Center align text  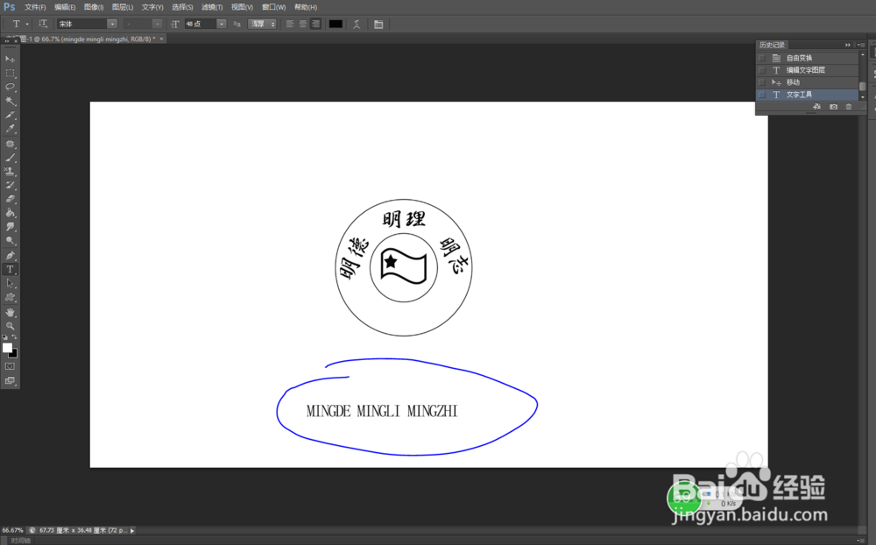coord(303,24)
